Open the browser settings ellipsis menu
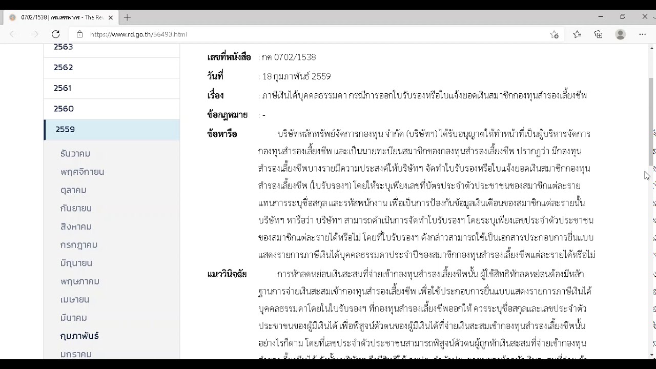The height and width of the screenshot is (369, 656). pos(643,34)
